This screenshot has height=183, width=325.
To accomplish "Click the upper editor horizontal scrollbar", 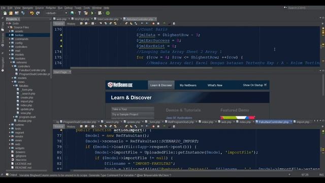I will pyautogui.click(x=141, y=68).
